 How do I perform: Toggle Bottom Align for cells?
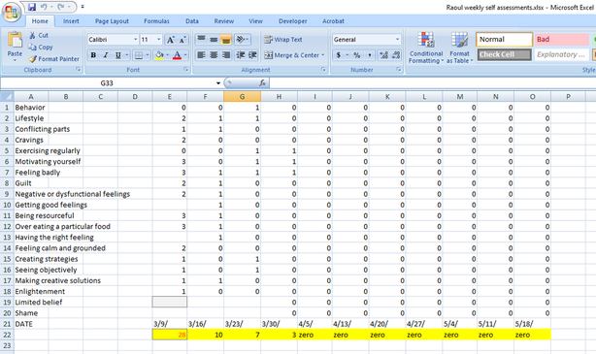coord(226,39)
